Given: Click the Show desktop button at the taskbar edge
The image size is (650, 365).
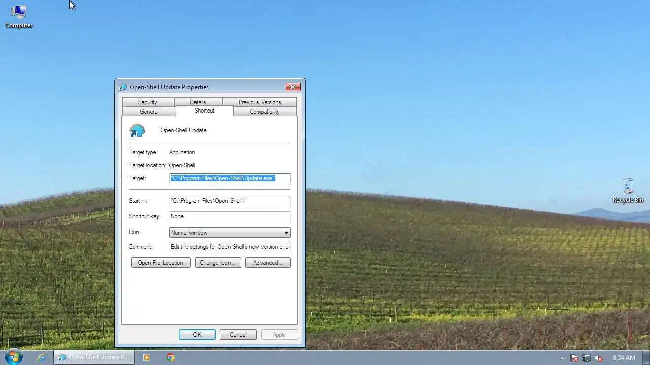Looking at the screenshot, I should tap(646, 357).
